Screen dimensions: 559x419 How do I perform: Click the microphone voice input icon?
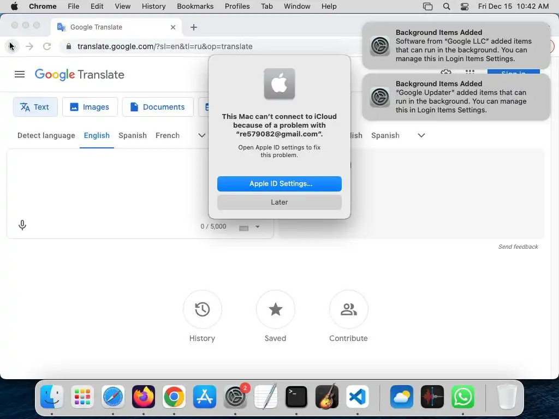(x=22, y=225)
